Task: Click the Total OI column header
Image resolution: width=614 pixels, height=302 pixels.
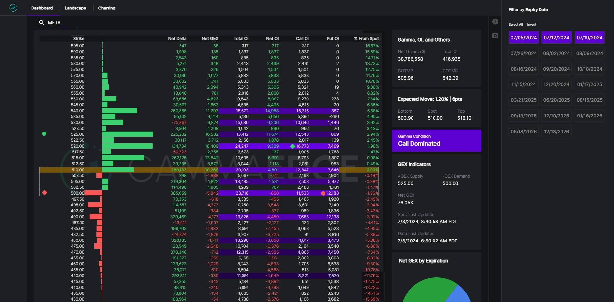Action: tap(241, 38)
